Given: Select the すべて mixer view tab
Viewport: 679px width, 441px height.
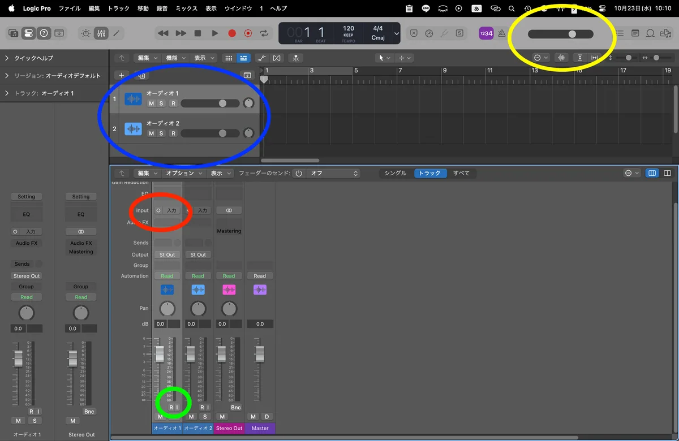Looking at the screenshot, I should [461, 173].
